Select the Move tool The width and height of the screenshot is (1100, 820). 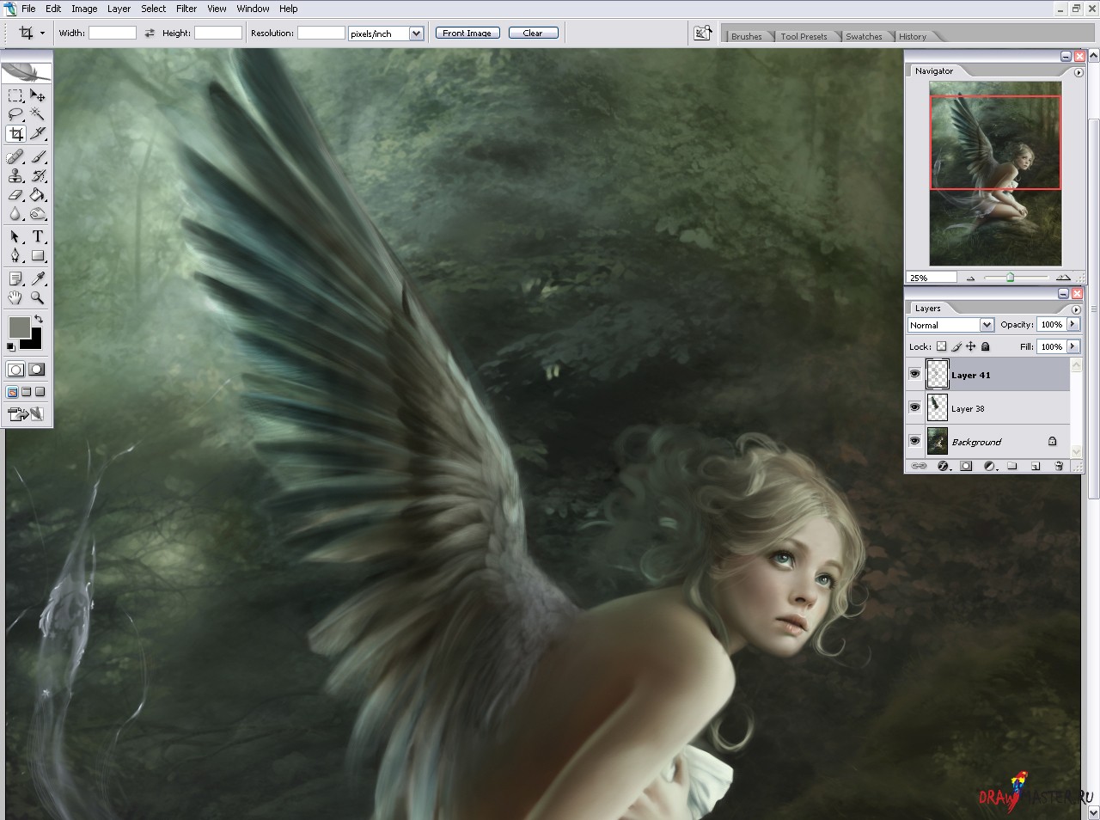(x=38, y=95)
